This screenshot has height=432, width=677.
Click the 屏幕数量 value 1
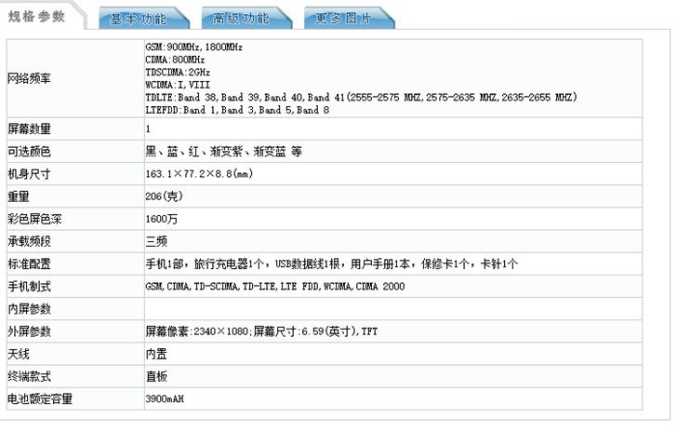pyautogui.click(x=148, y=128)
